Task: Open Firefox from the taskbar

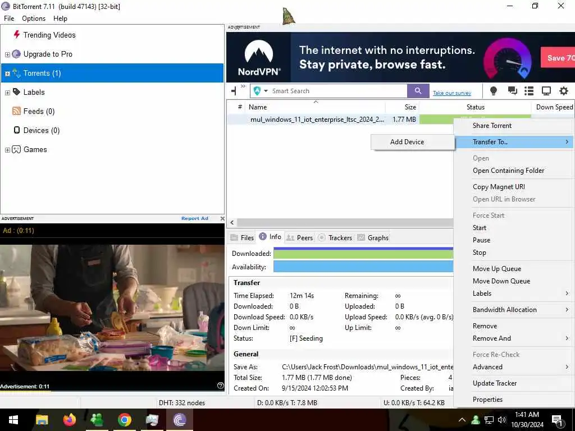Action: coord(69,420)
